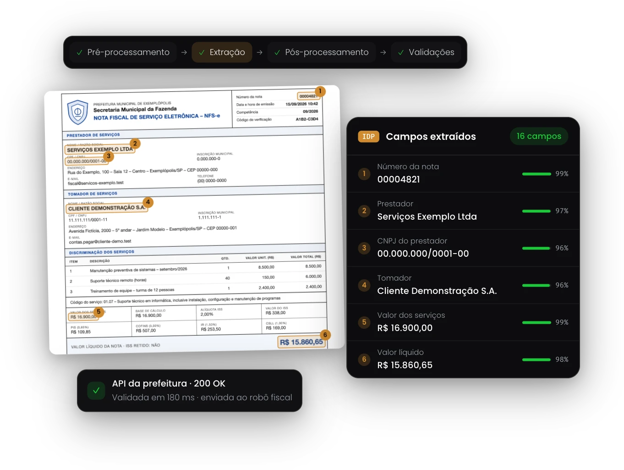Open the Extração pipeline step
624x470 pixels.
click(x=222, y=52)
